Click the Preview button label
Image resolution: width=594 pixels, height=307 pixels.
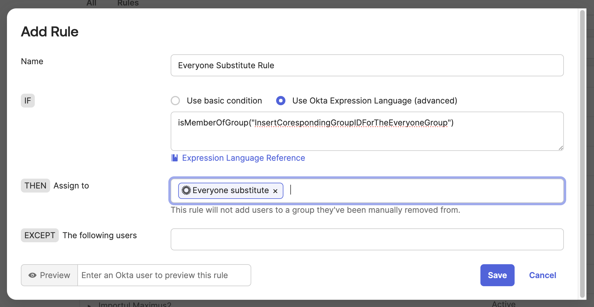55,275
